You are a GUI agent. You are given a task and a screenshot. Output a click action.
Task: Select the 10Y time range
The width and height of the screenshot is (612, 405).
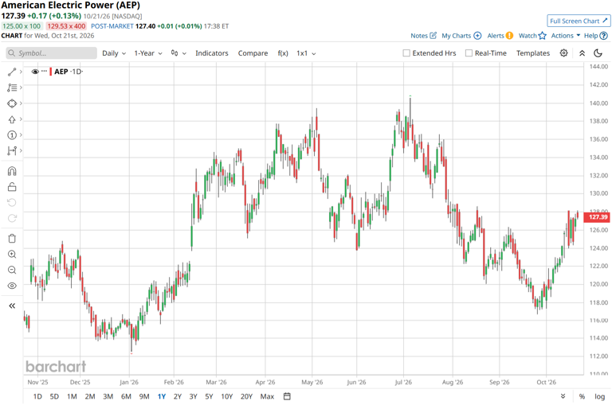pos(227,396)
